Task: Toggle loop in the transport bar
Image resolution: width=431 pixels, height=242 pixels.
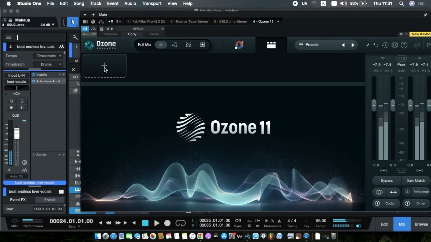Action: 180,224
